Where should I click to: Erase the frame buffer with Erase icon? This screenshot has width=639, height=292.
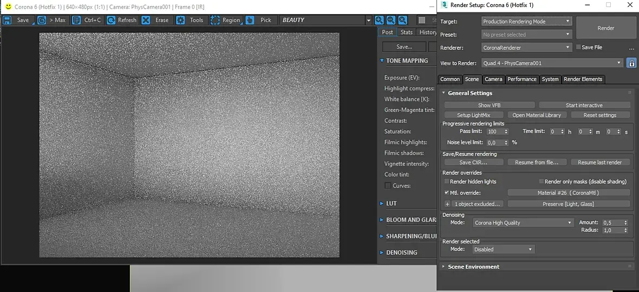[x=146, y=20]
